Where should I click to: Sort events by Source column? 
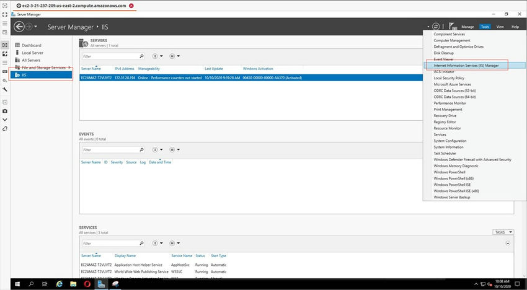point(131,162)
